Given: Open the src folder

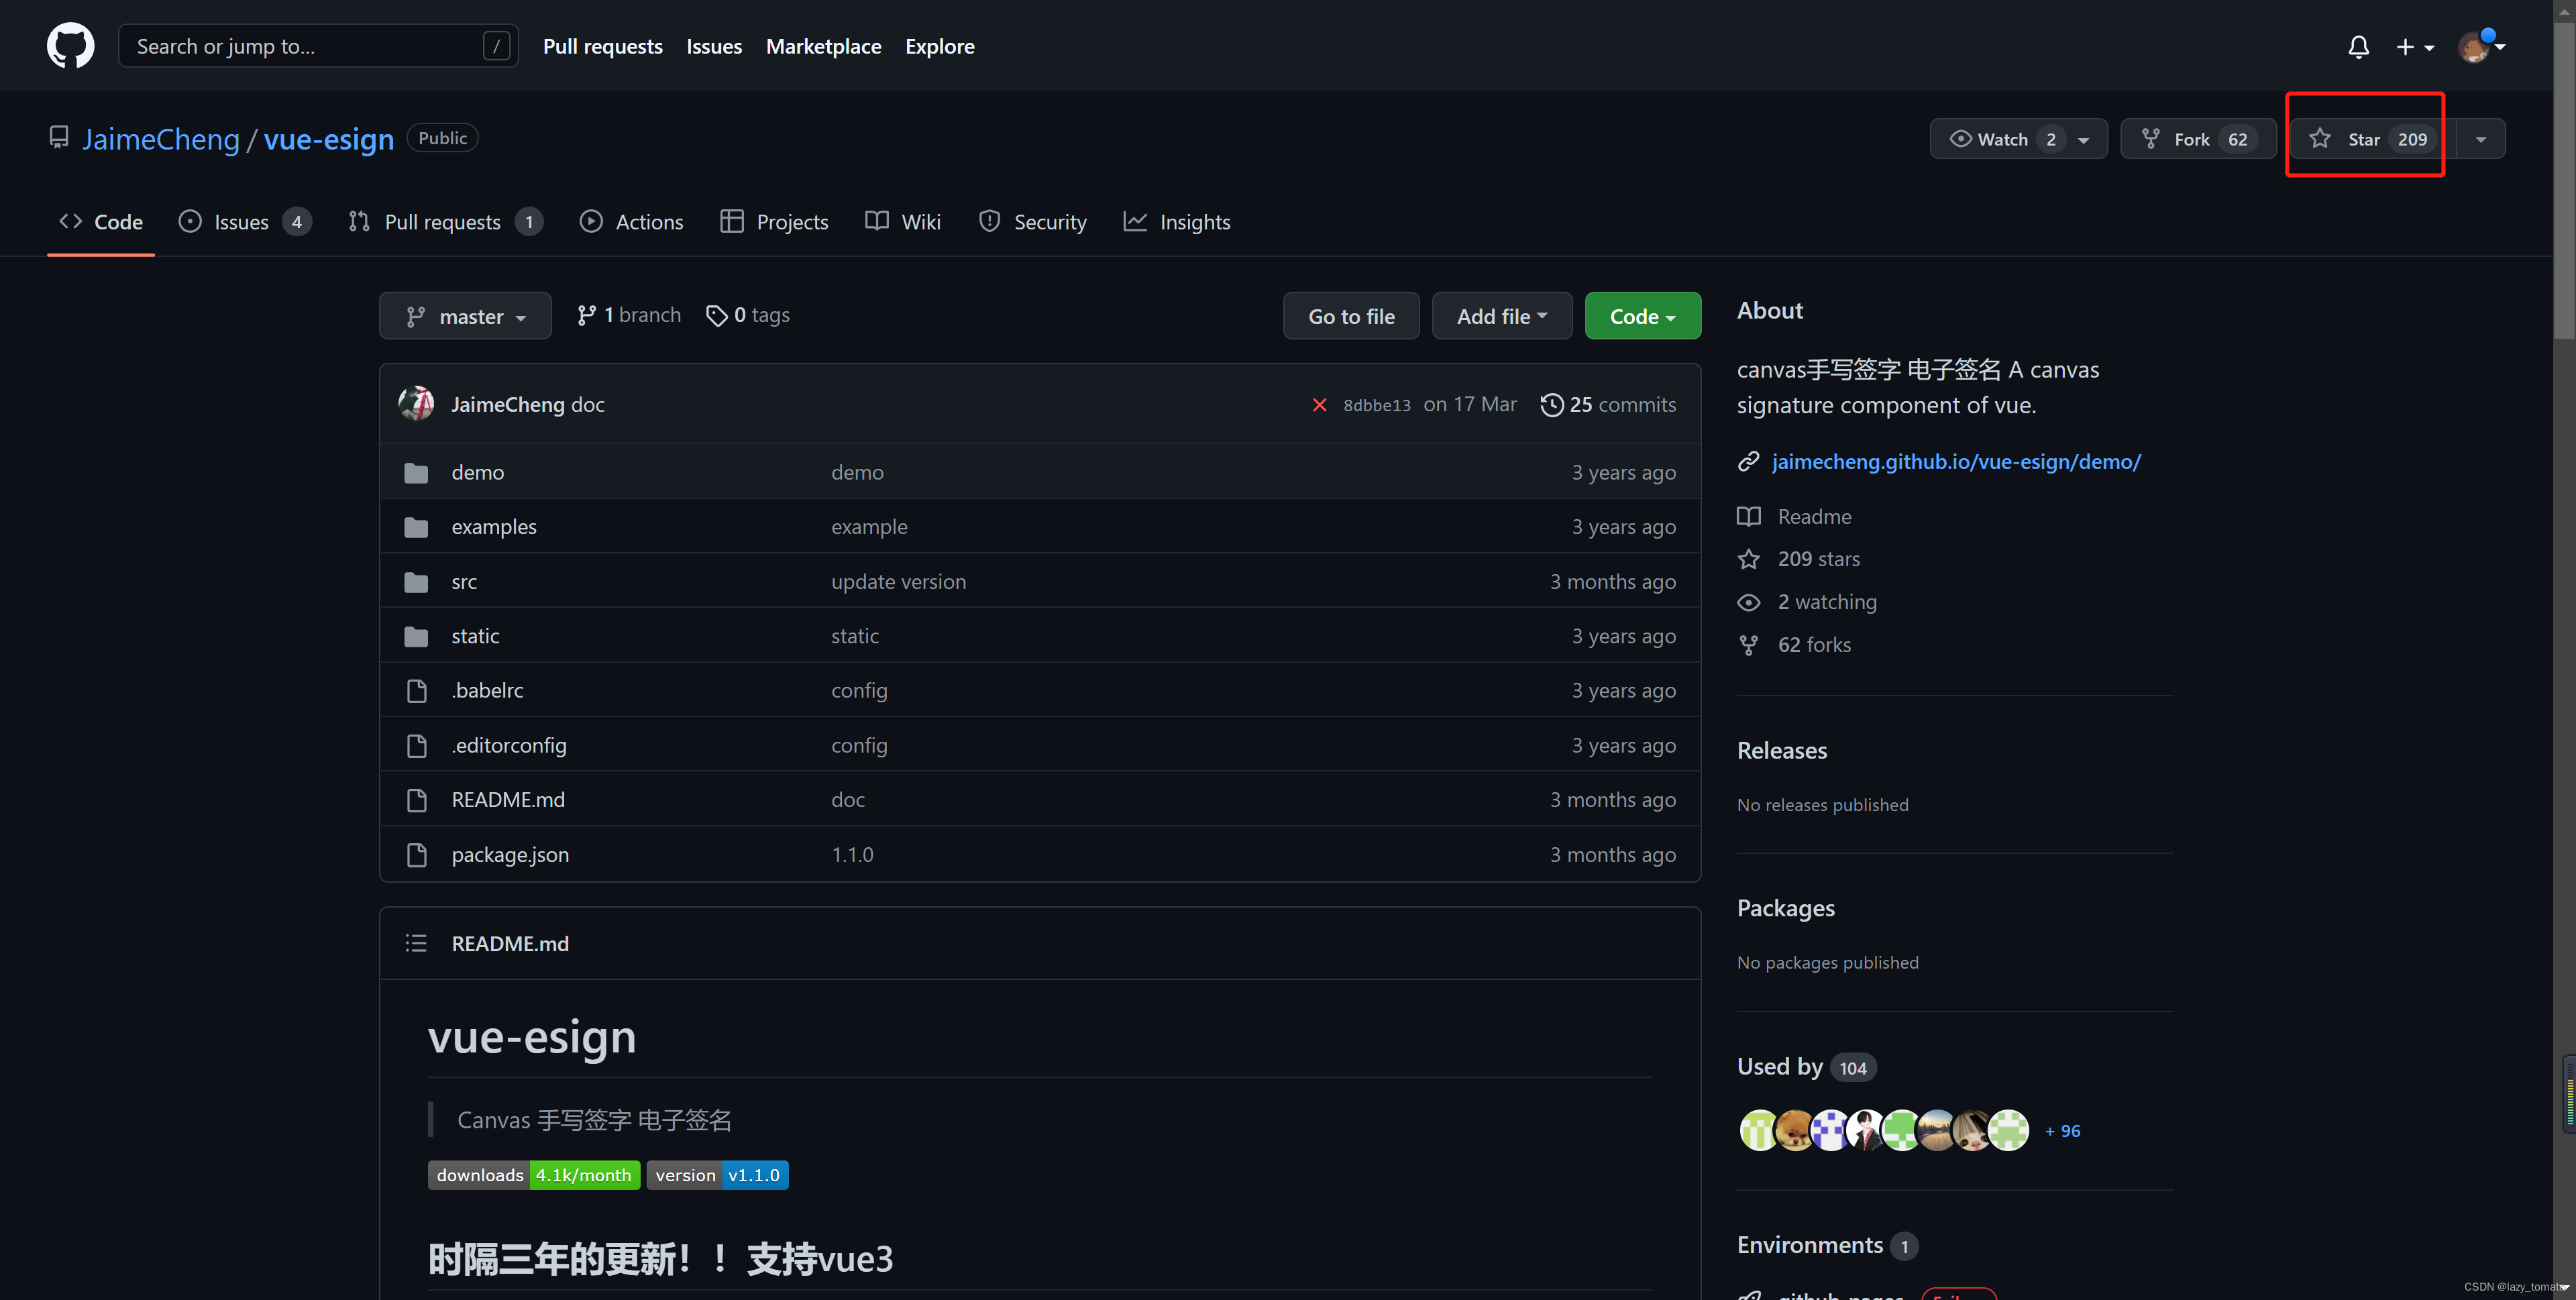Looking at the screenshot, I should point(464,582).
